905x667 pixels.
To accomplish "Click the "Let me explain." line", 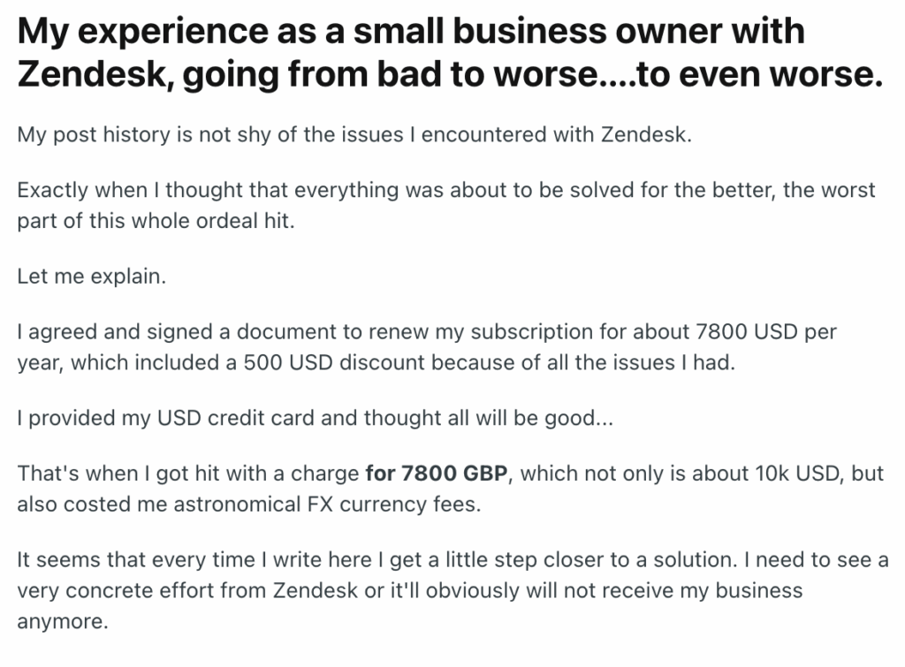I will point(91,276).
